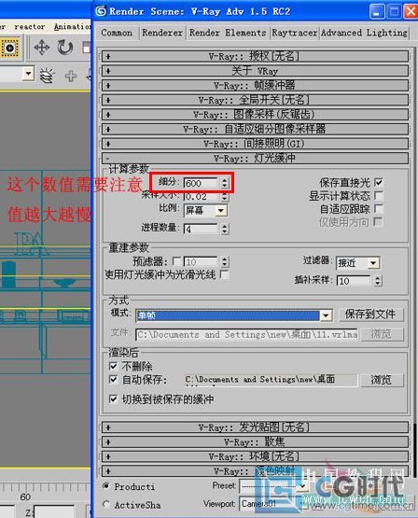Switch to the Common tab
418x518 pixels.
click(x=117, y=33)
